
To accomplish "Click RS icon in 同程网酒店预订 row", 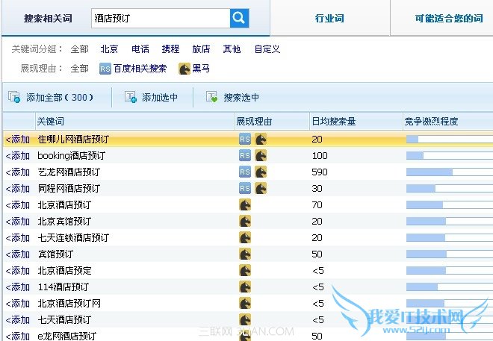I will pyautogui.click(x=245, y=188).
